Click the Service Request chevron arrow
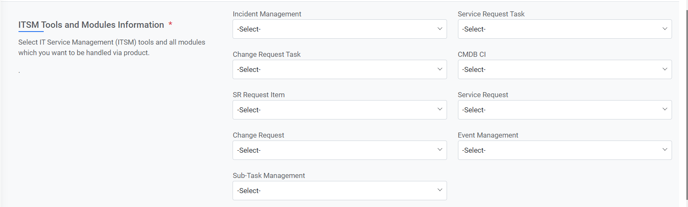The width and height of the screenshot is (688, 207). 665,110
